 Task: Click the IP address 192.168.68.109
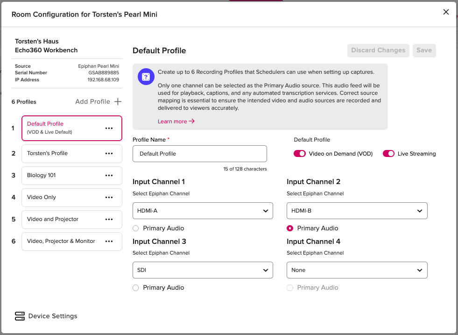click(103, 79)
